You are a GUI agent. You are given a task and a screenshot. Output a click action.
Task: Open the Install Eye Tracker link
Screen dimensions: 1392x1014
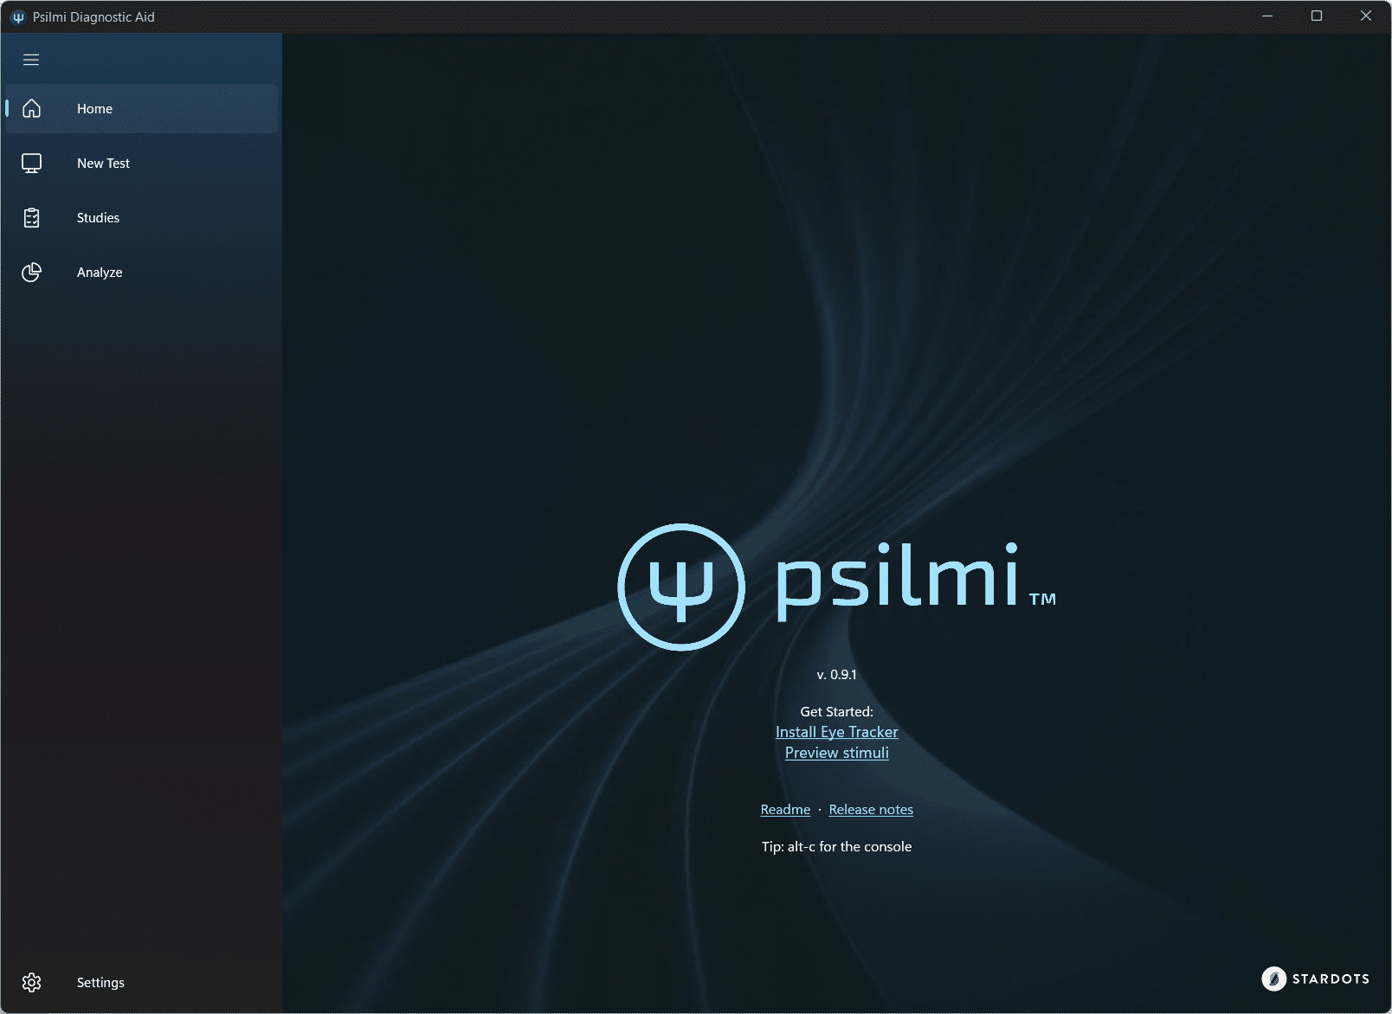coord(836,732)
